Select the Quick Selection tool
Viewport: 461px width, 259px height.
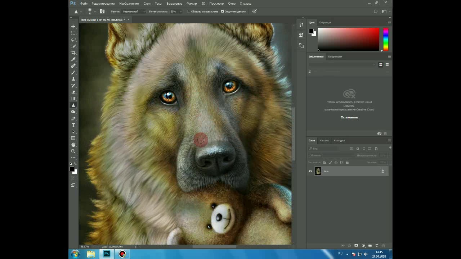(73, 46)
